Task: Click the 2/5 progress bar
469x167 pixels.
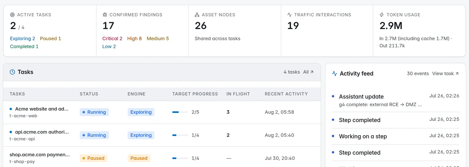Action: tap(180, 112)
